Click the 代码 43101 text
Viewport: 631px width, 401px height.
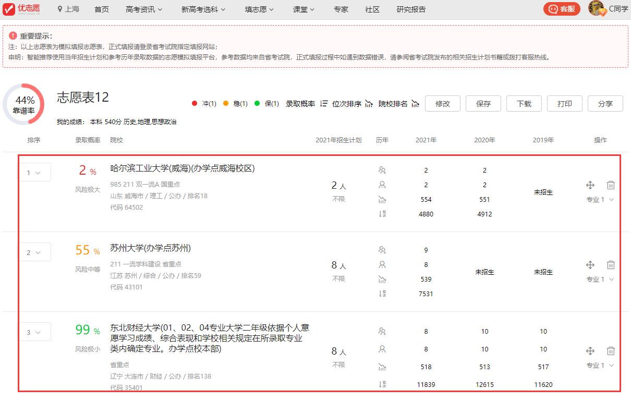[x=126, y=287]
